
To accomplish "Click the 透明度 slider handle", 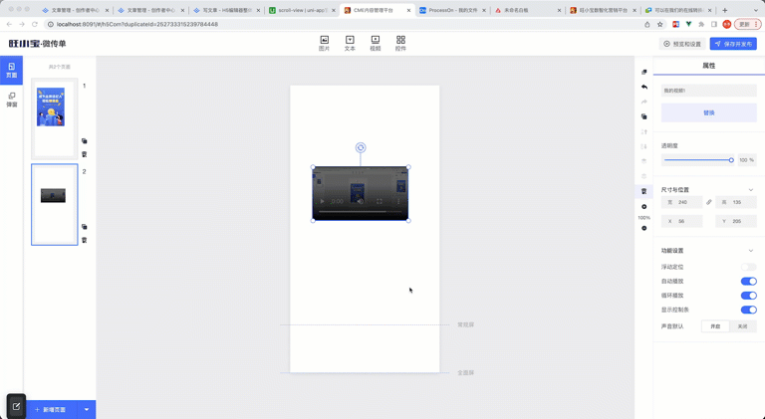I will (731, 160).
